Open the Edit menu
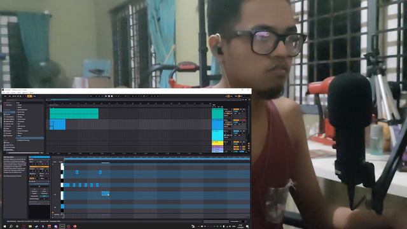The height and width of the screenshot is (229, 407). click(x=8, y=92)
